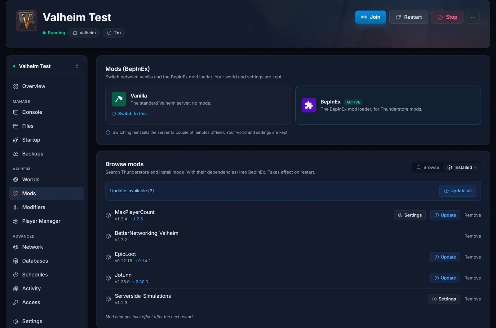Open the Overview page
The height and width of the screenshot is (328, 496).
[46, 86]
